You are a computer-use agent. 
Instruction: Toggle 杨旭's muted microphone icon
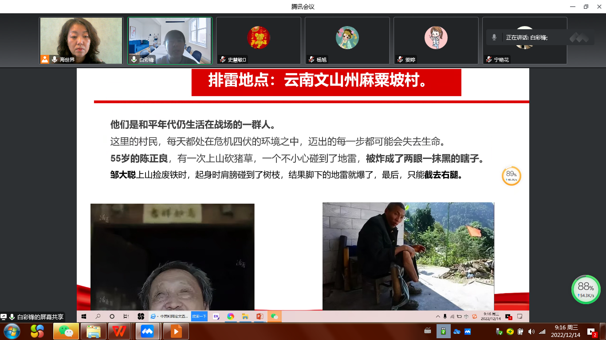[x=311, y=59]
